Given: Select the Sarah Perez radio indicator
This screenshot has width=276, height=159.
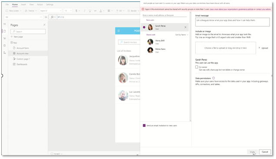Looking at the screenshot, I should (144, 27).
